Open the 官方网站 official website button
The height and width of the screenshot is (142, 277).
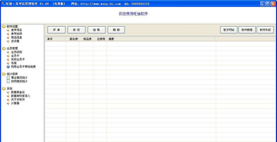[229, 30]
